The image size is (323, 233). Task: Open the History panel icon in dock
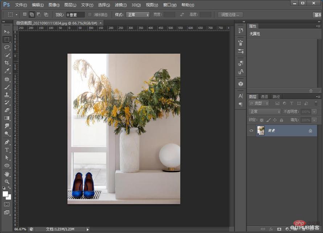click(240, 30)
